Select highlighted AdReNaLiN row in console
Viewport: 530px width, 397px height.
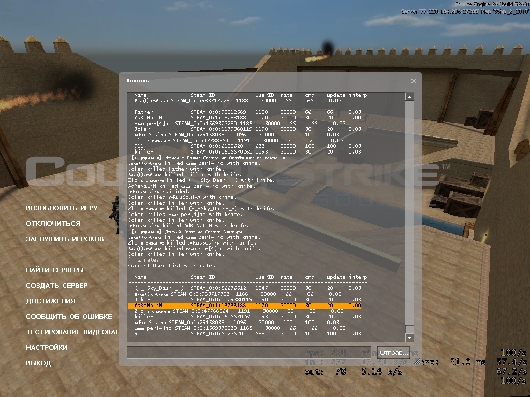click(x=245, y=305)
